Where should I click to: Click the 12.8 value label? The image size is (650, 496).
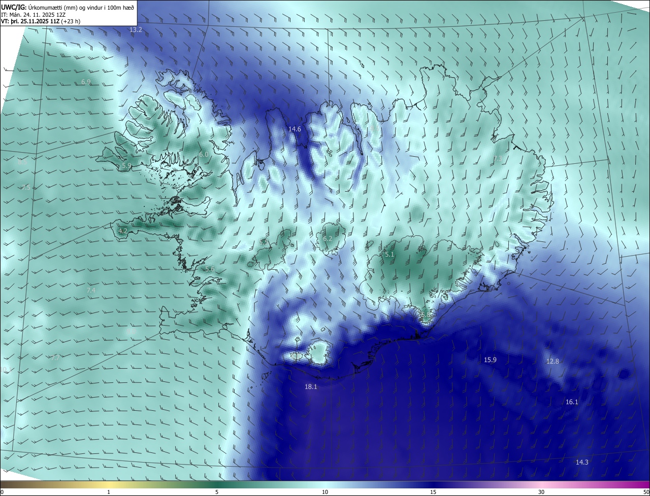coord(552,362)
